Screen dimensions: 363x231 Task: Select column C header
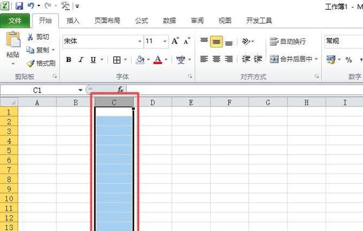pyautogui.click(x=114, y=102)
